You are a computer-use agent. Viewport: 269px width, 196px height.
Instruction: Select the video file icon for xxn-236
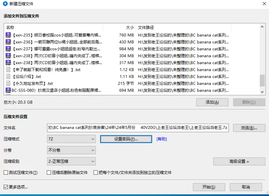click(8, 42)
